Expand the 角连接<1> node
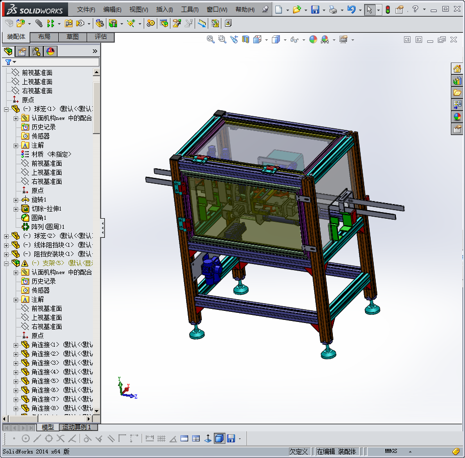465x458 pixels. coord(16,345)
